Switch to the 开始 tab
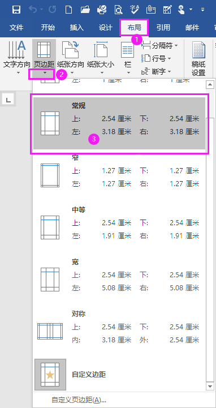This screenshot has height=408, width=216. 48,28
